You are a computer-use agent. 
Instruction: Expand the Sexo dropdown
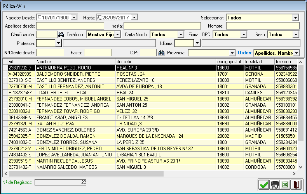295,35
